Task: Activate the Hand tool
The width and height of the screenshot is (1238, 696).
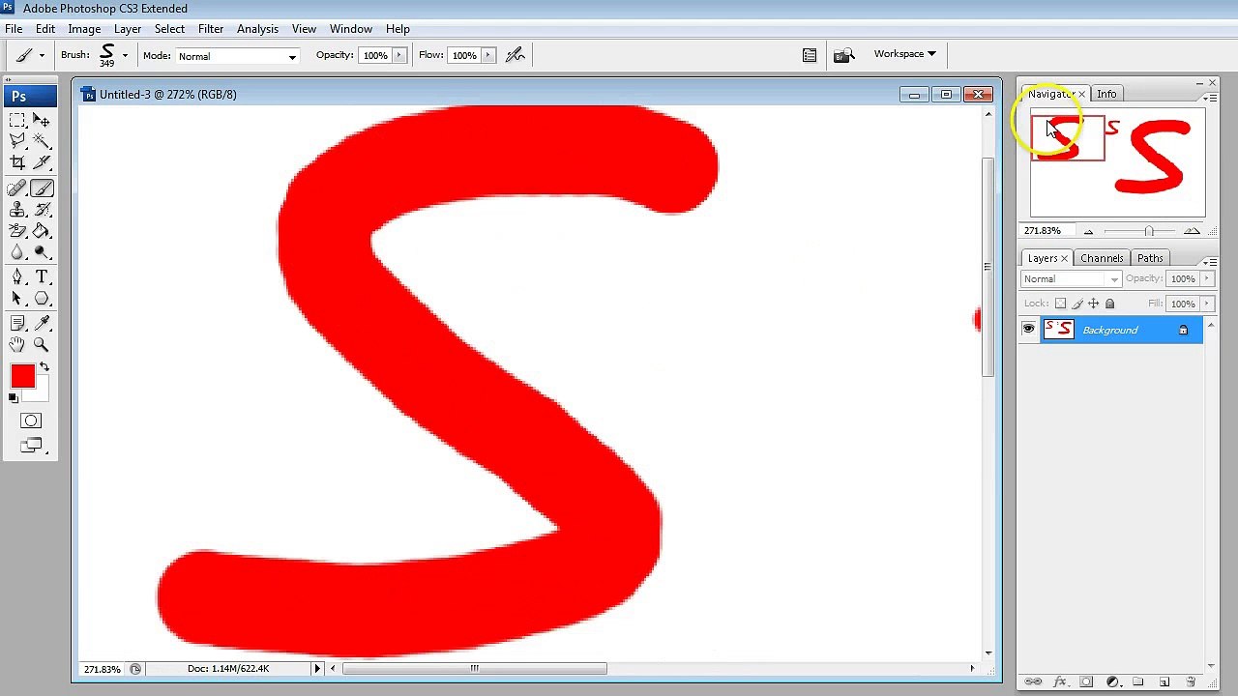Action: pos(17,345)
